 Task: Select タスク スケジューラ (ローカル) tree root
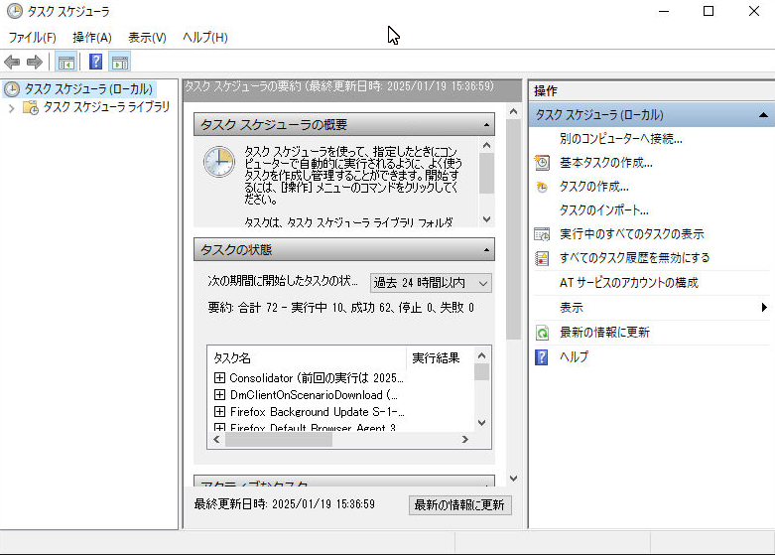pos(88,89)
